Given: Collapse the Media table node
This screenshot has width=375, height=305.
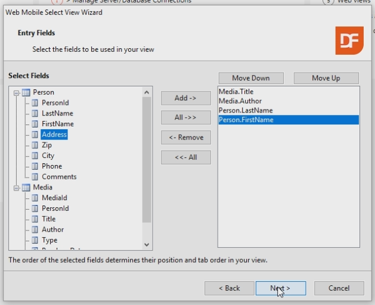Looking at the screenshot, I should pos(16,188).
